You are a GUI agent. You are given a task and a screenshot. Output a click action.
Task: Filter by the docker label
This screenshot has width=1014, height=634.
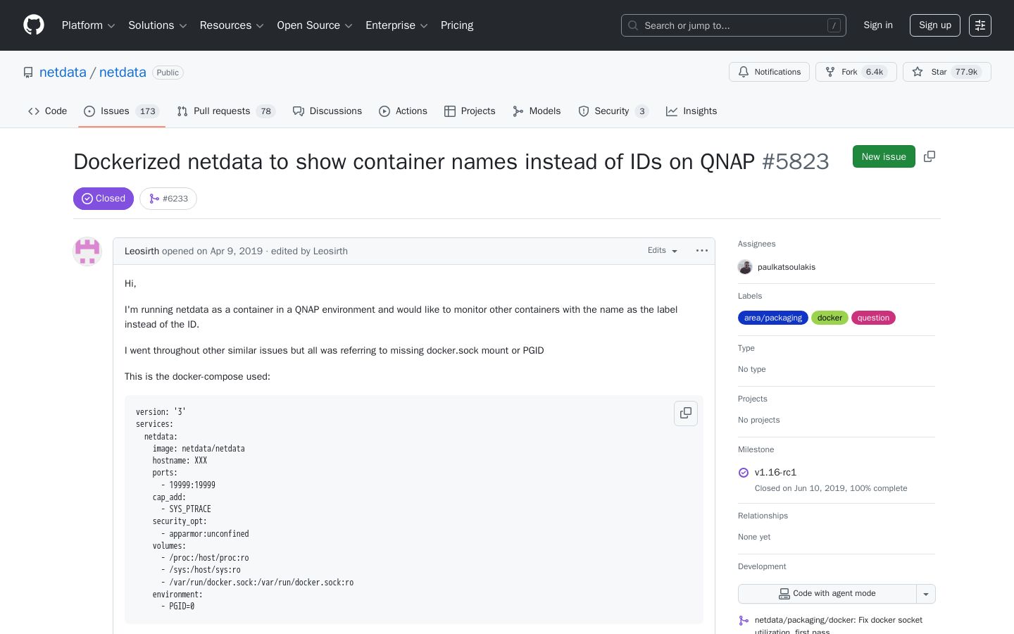click(830, 318)
